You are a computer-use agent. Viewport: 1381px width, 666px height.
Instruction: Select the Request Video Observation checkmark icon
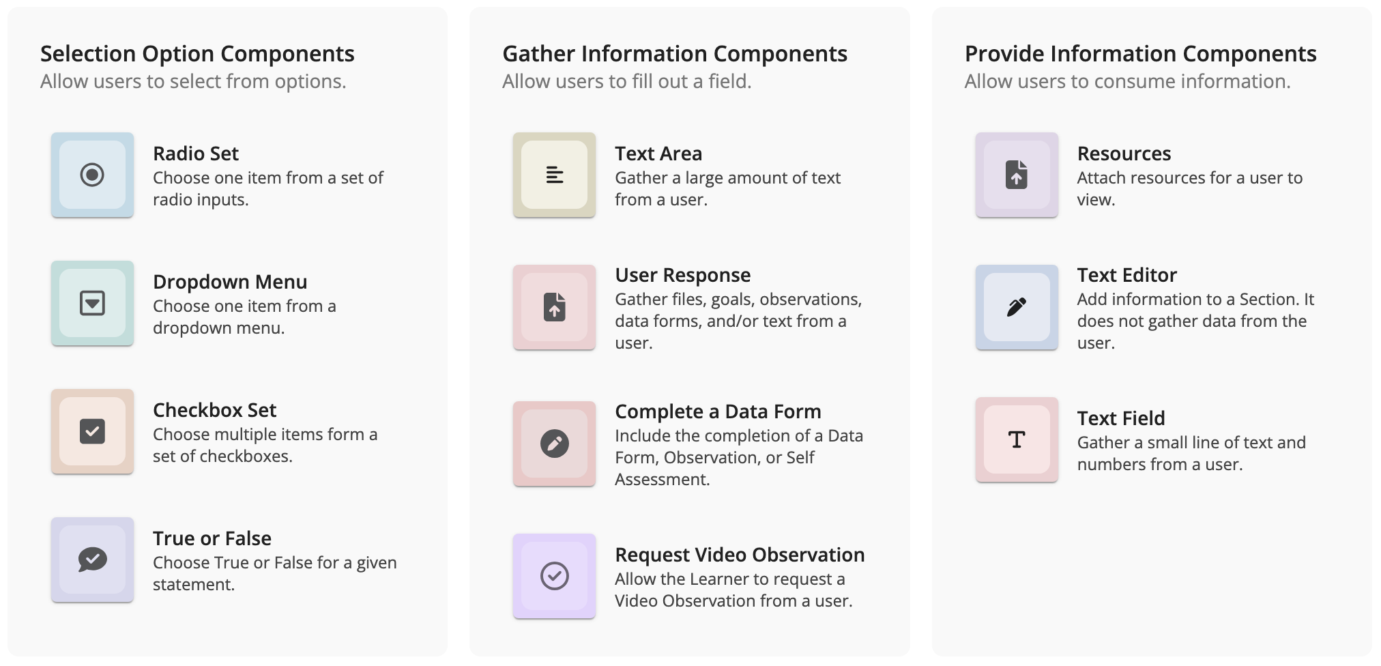pos(554,576)
